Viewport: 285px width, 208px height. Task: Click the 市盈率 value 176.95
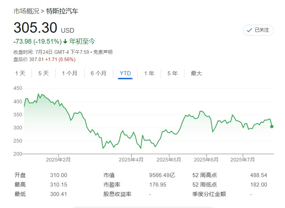tap(158, 185)
